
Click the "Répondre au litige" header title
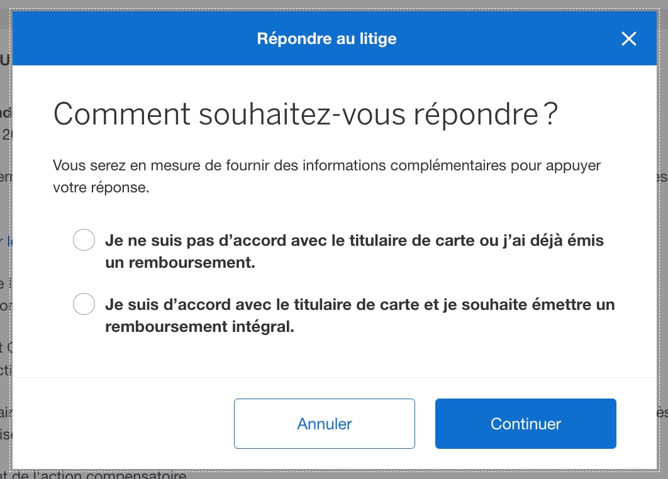point(326,38)
